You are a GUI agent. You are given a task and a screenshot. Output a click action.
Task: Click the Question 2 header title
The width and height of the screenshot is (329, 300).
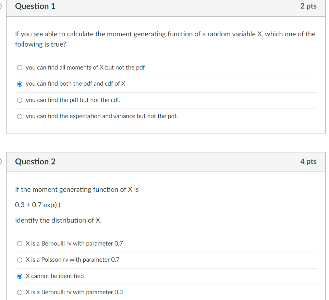(35, 162)
